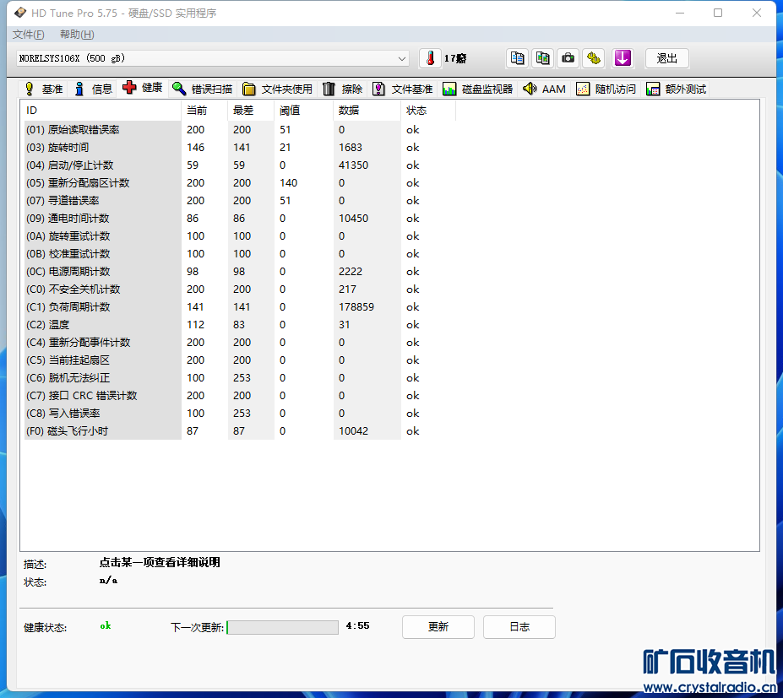This screenshot has height=698, width=783.
Task: Click the purple down-arrow minimize-to-tray icon
Action: click(623, 58)
